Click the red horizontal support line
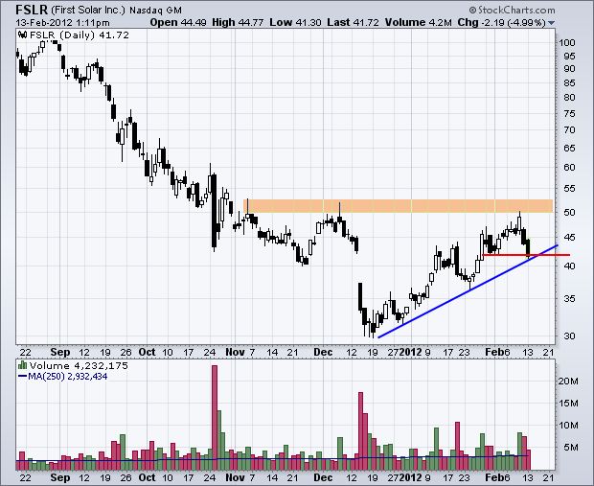The image size is (594, 486). 526,255
